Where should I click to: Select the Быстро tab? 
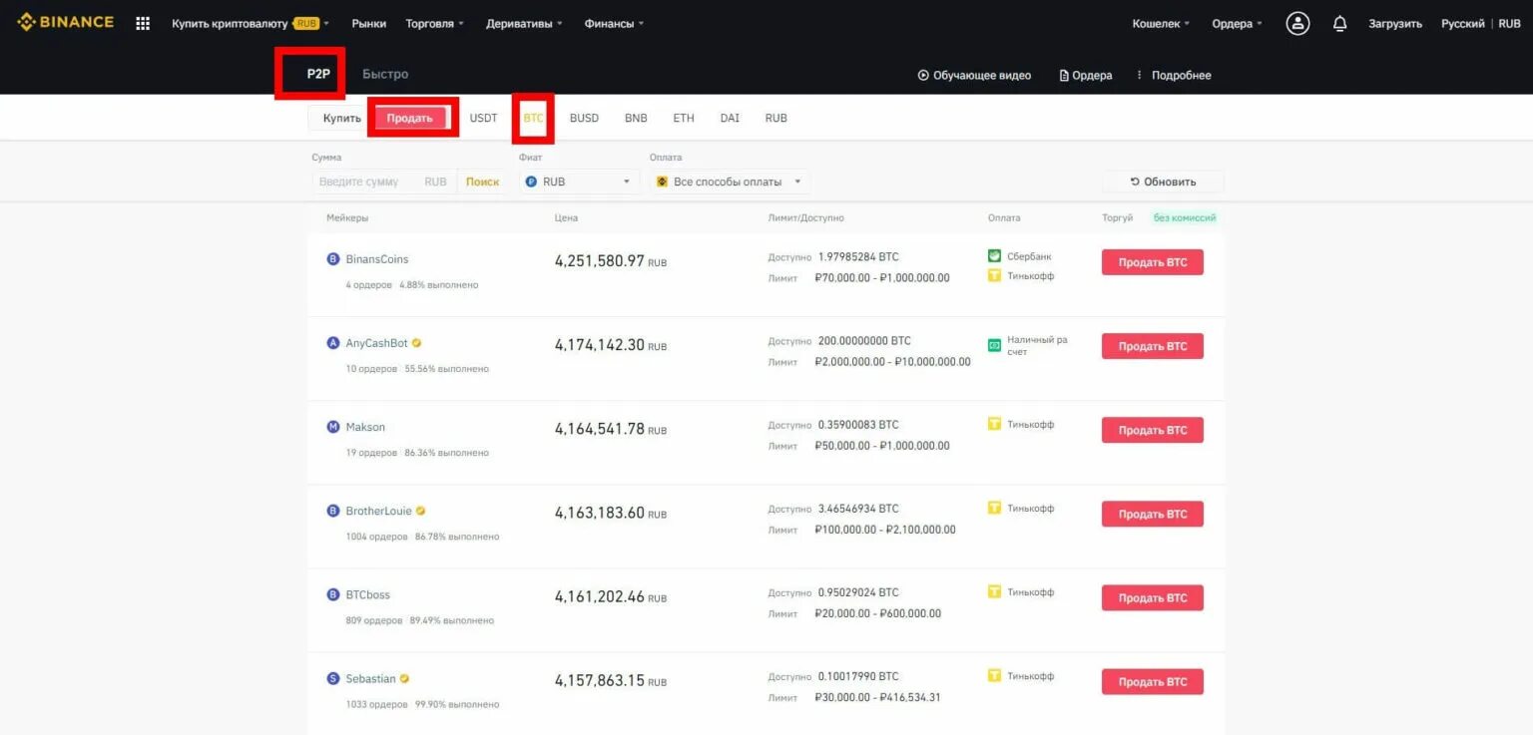click(x=385, y=74)
